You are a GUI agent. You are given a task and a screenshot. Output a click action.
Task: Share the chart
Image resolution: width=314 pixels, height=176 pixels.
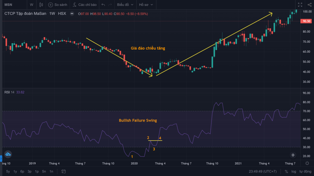tap(310, 5)
